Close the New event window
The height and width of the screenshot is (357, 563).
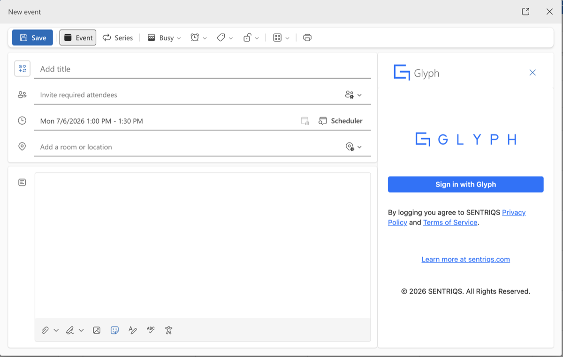point(549,12)
